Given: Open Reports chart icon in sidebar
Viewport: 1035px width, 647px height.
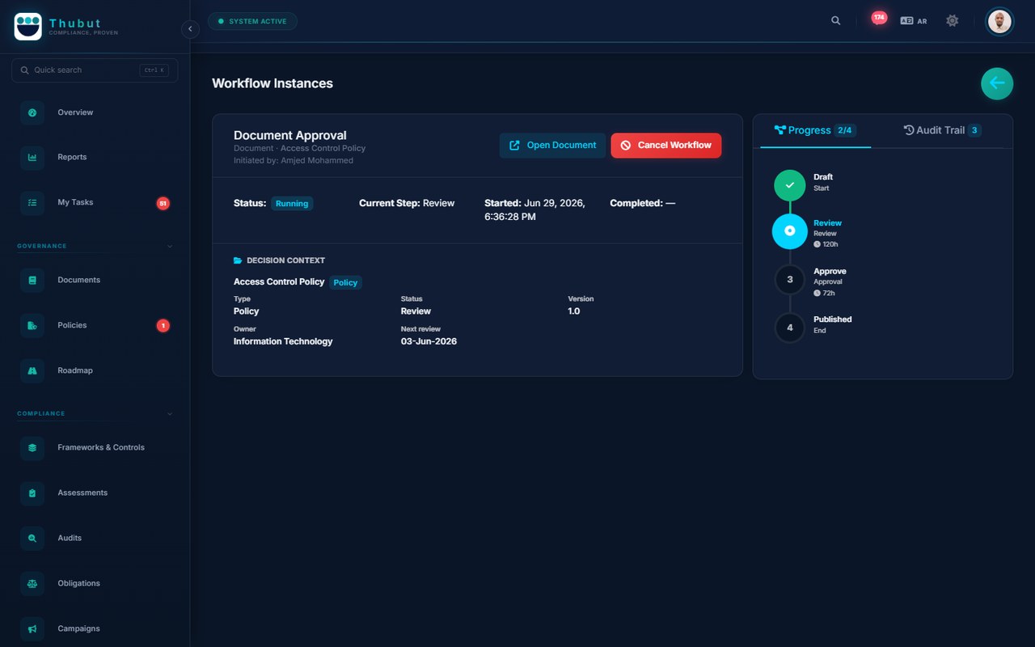Looking at the screenshot, I should [32, 158].
